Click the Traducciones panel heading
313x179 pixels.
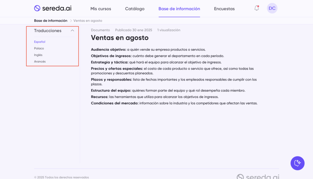click(48, 31)
